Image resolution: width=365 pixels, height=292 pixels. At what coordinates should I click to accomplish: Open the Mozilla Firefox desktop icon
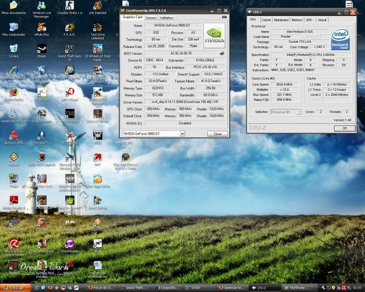pyautogui.click(x=14, y=92)
